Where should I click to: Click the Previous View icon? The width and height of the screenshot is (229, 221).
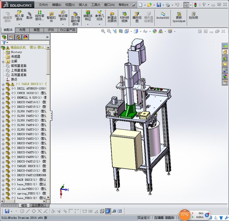coord(115,31)
